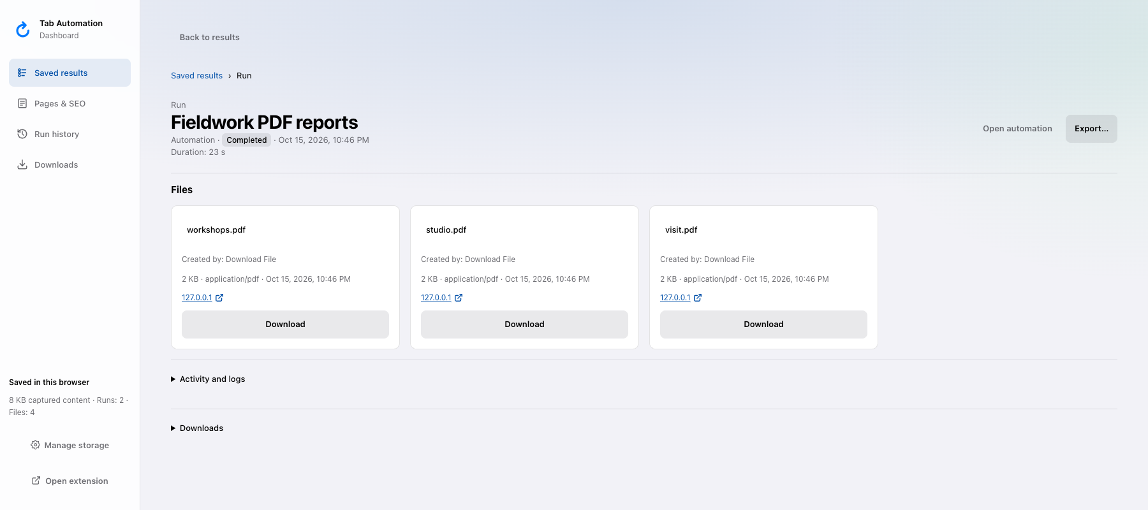Download the visit.pdf file
The height and width of the screenshot is (510, 1148).
pyautogui.click(x=763, y=324)
